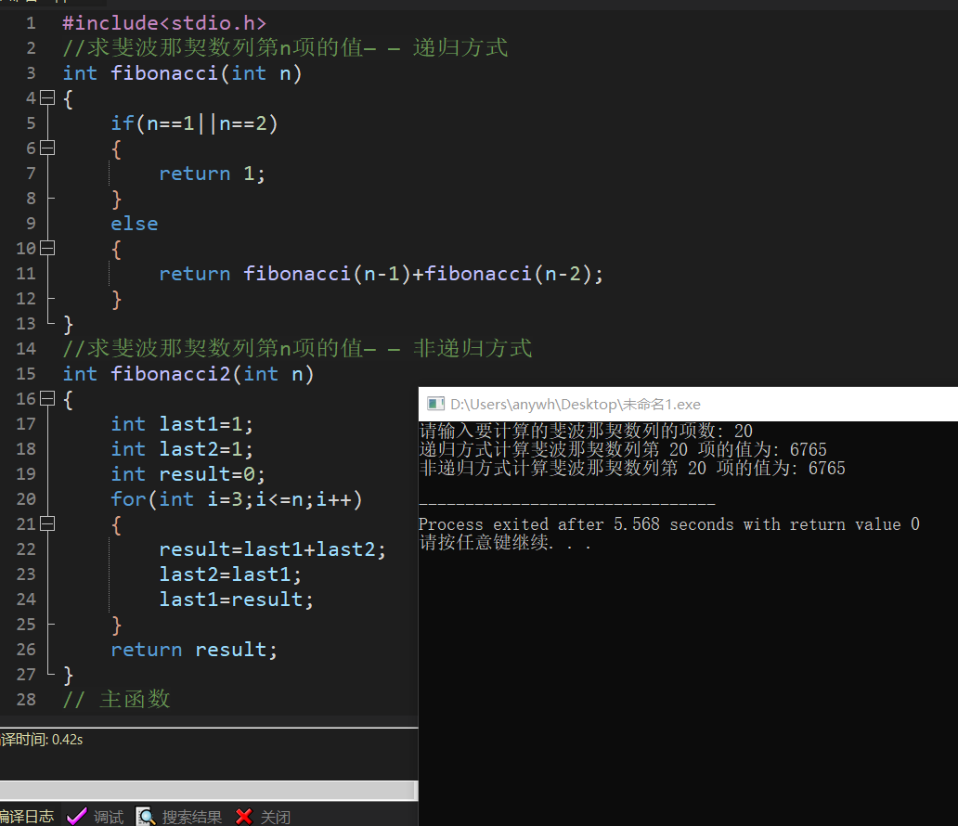
Task: Click the for(int i=3;i<=n;i++) line
Action: point(237,499)
